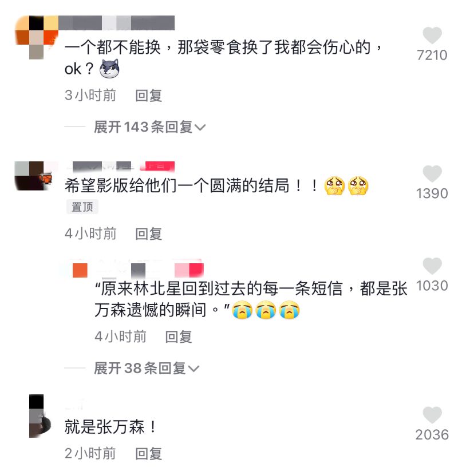
Task: Click the red badge beside pinned username
Action: point(157,166)
